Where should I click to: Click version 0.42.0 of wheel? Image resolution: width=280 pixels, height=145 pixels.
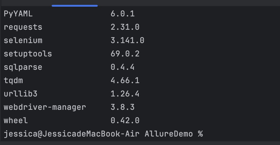(x=125, y=120)
